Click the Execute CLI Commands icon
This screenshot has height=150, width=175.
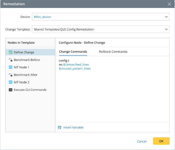pyautogui.click(x=11, y=90)
